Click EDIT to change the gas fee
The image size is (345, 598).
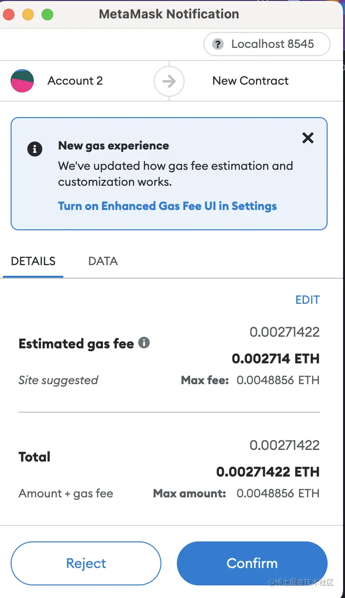pyautogui.click(x=307, y=300)
